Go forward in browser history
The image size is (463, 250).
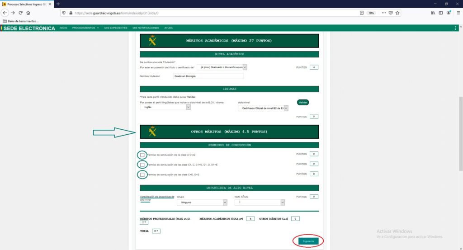13,13
